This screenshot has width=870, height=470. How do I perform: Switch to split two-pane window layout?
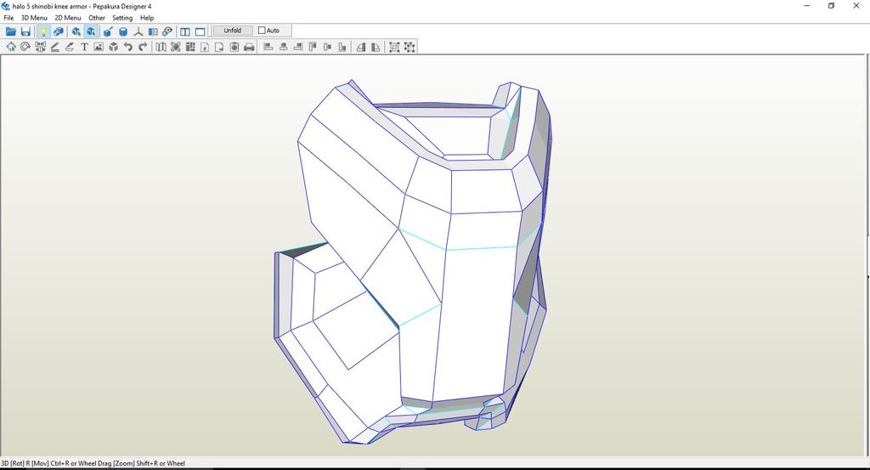pos(185,31)
